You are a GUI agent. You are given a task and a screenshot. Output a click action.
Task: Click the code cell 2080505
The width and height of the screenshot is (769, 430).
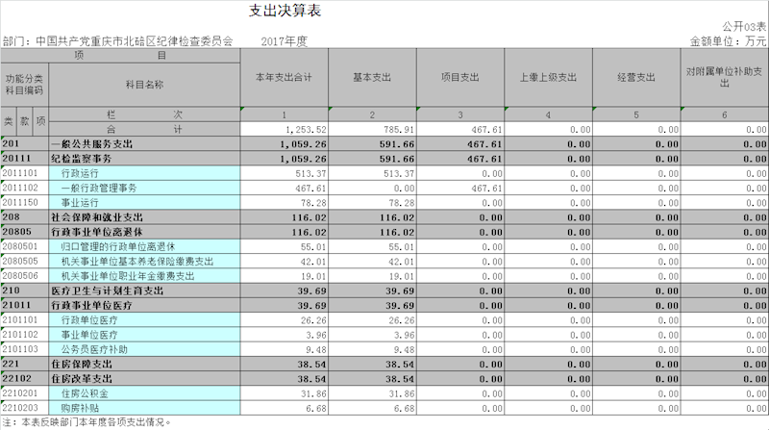tap(24, 261)
